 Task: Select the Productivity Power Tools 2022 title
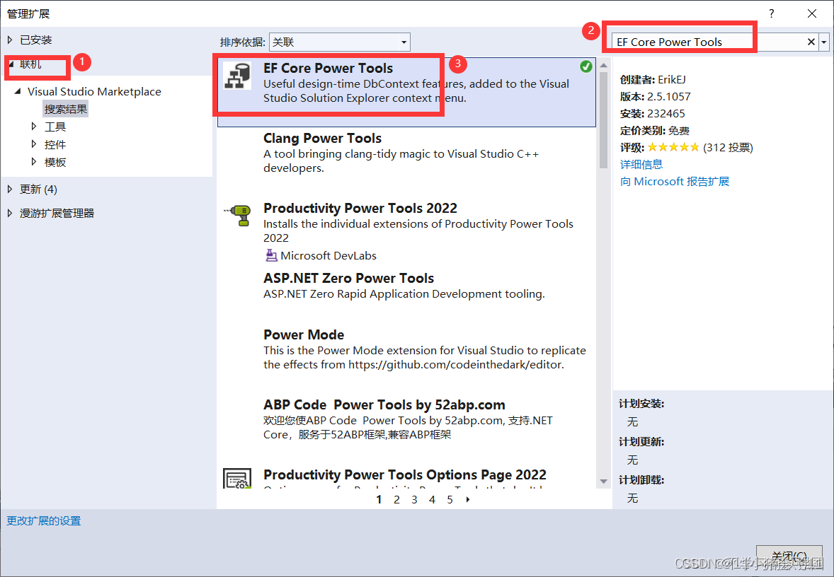[360, 208]
